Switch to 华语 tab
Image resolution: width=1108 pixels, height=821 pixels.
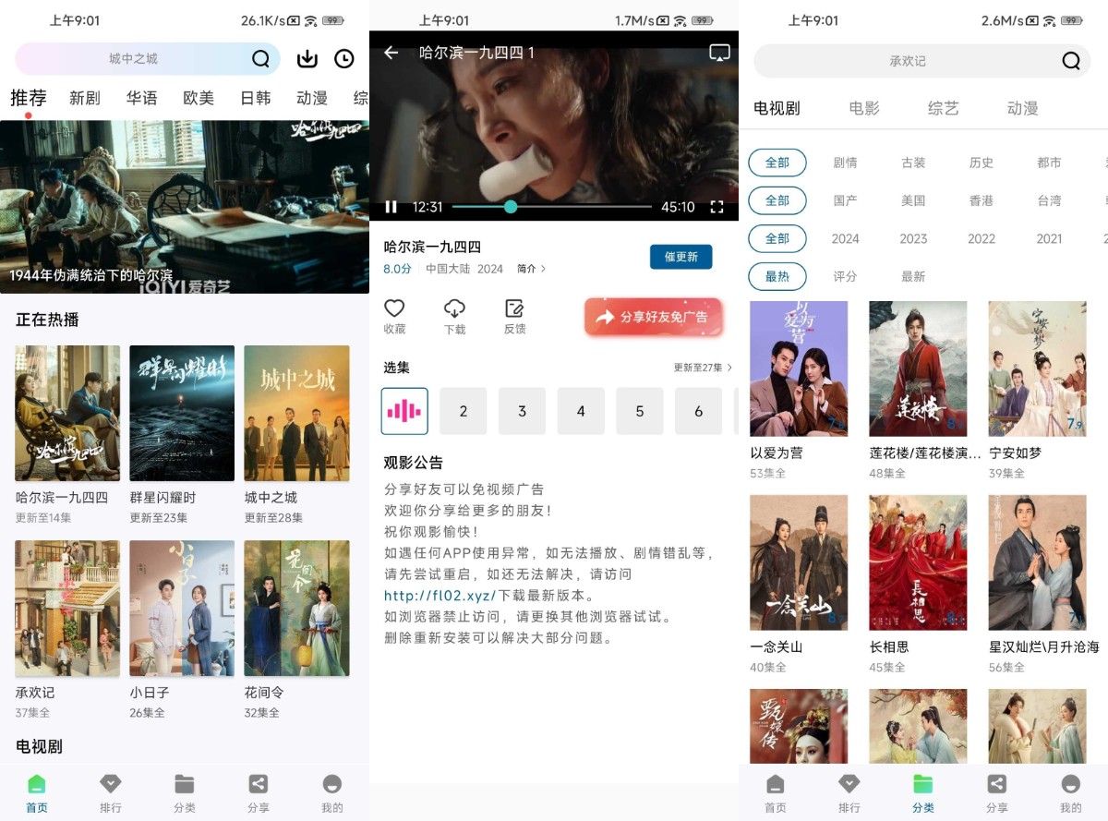coord(142,98)
